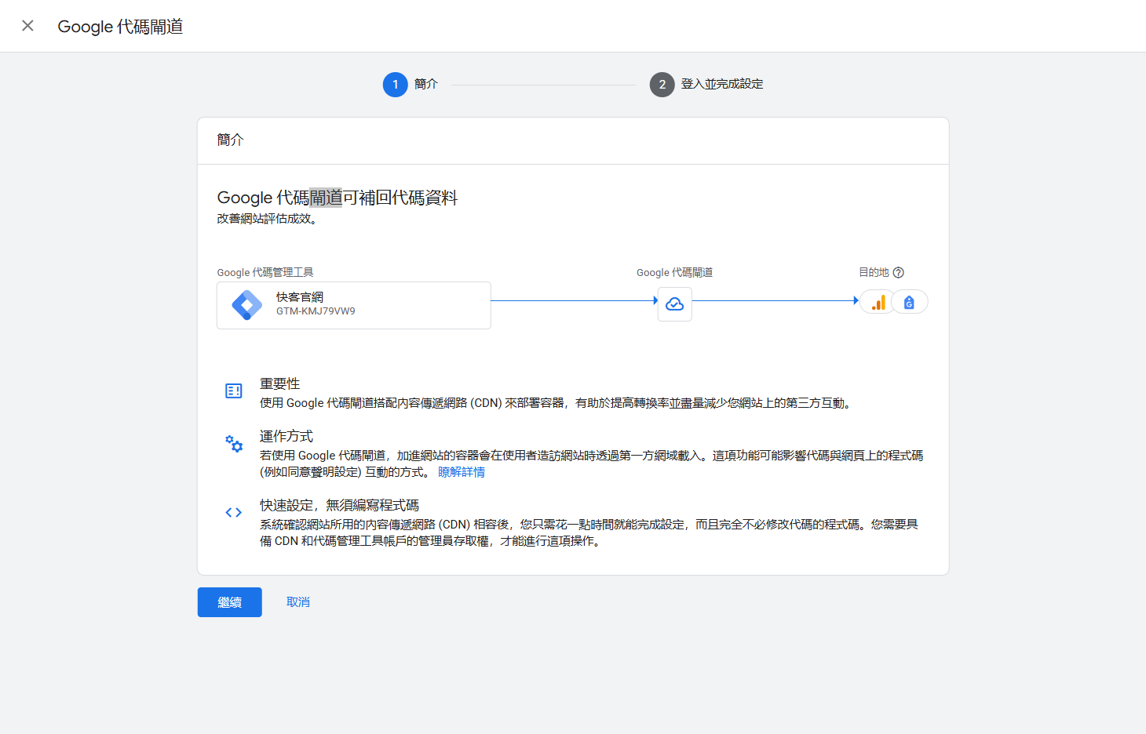Click the cloud gateway icon
Image resolution: width=1146 pixels, height=734 pixels.
click(x=674, y=304)
